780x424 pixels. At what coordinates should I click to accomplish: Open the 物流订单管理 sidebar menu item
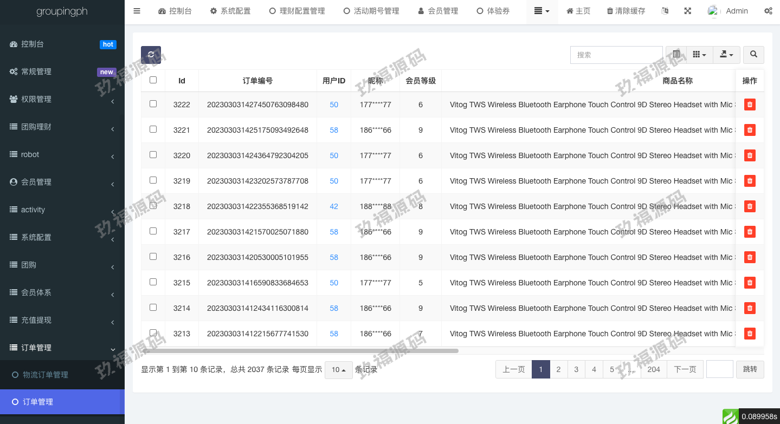(x=46, y=375)
